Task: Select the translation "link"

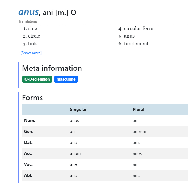Action: tap(32, 44)
